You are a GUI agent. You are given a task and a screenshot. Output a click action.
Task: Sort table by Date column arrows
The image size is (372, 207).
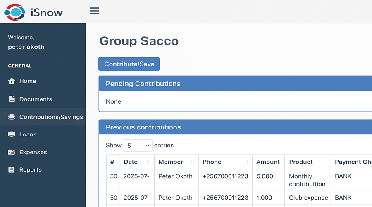(x=148, y=162)
